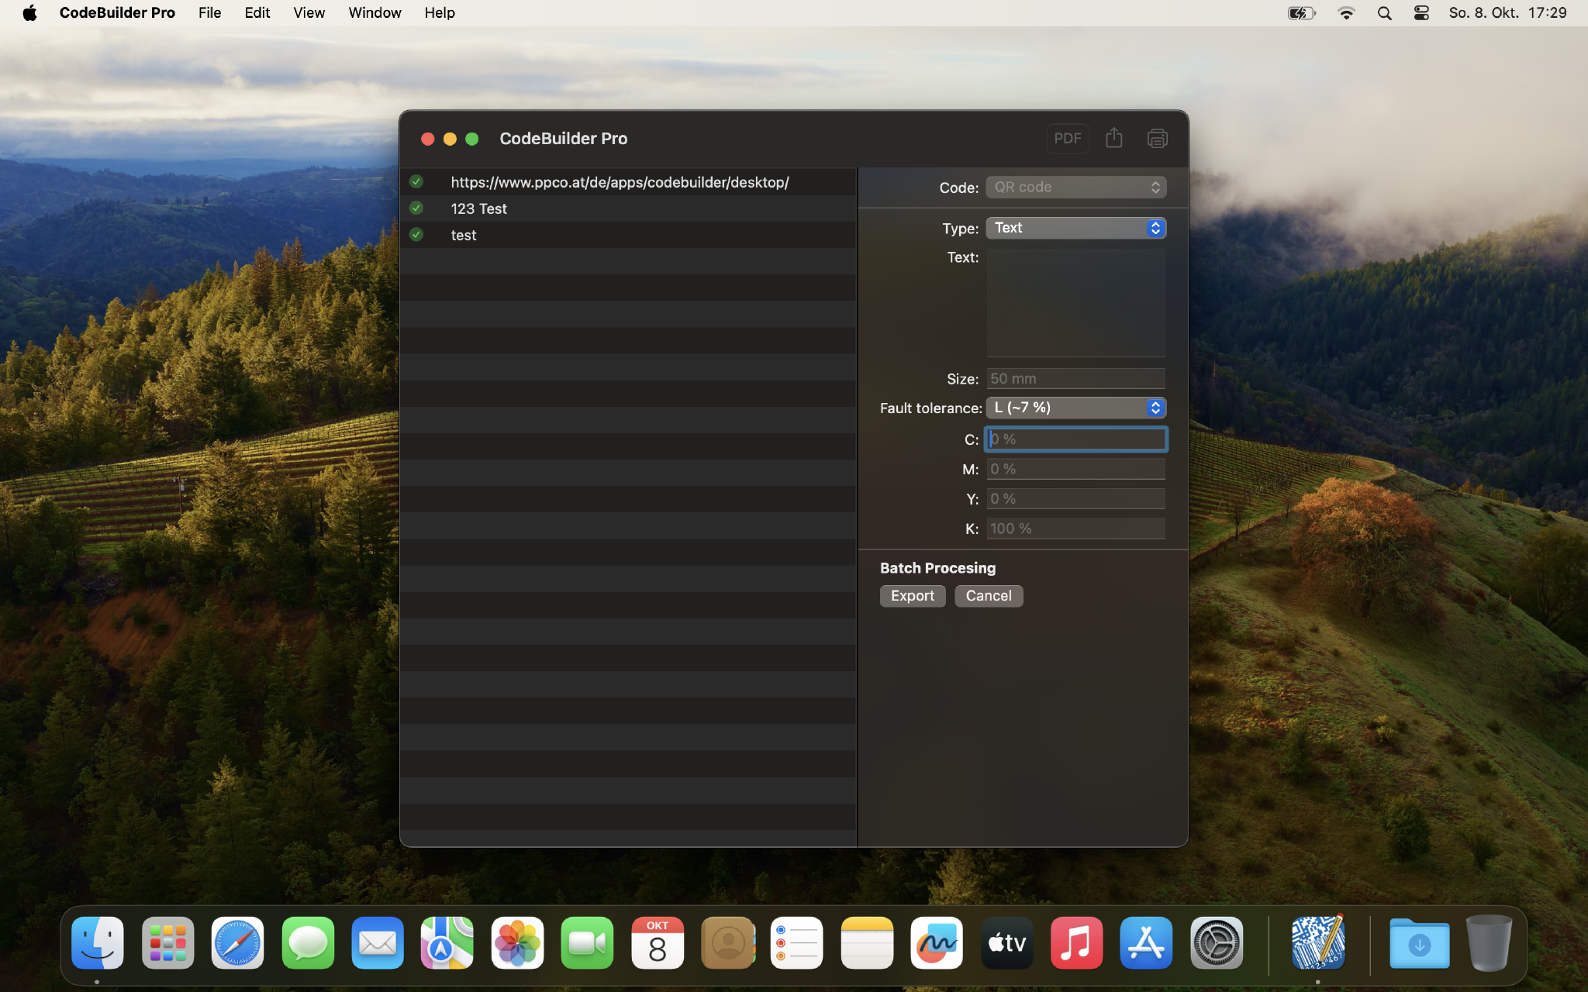Open the View menu
Viewport: 1588px width, 992px height.
tap(309, 13)
